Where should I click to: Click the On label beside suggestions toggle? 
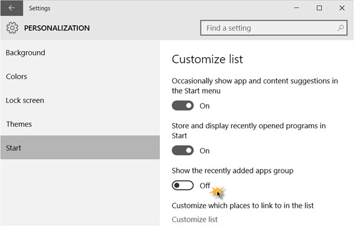click(x=205, y=106)
